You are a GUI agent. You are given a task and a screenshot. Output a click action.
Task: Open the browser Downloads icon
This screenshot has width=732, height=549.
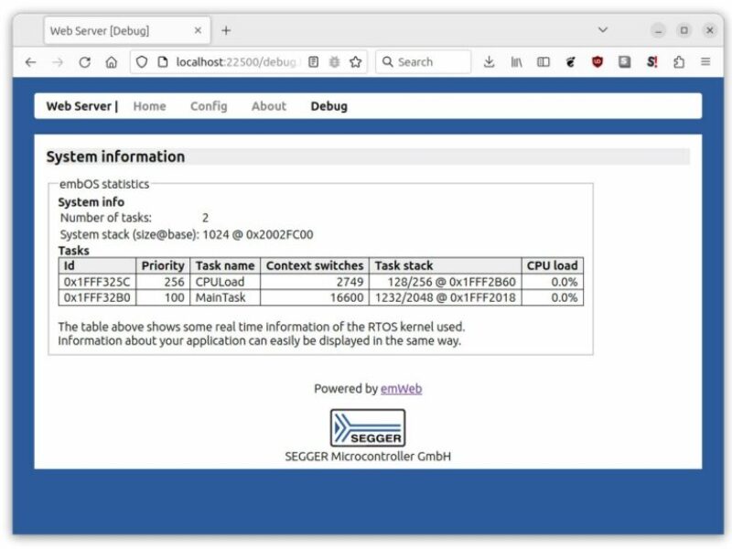click(x=490, y=61)
